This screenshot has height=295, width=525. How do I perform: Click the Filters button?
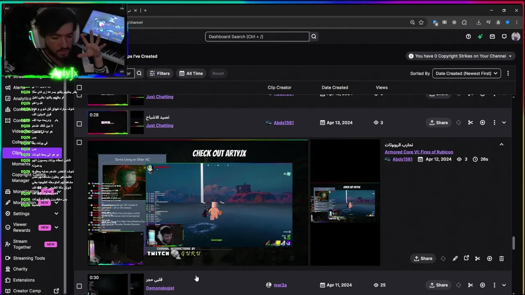(160, 73)
